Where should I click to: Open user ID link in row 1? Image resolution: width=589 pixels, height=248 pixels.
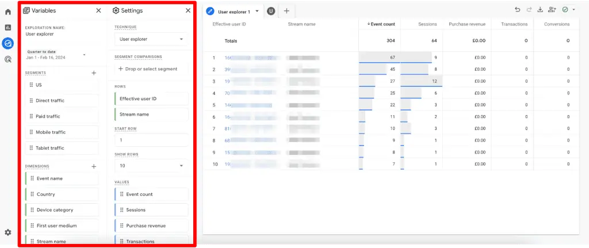pyautogui.click(x=253, y=58)
